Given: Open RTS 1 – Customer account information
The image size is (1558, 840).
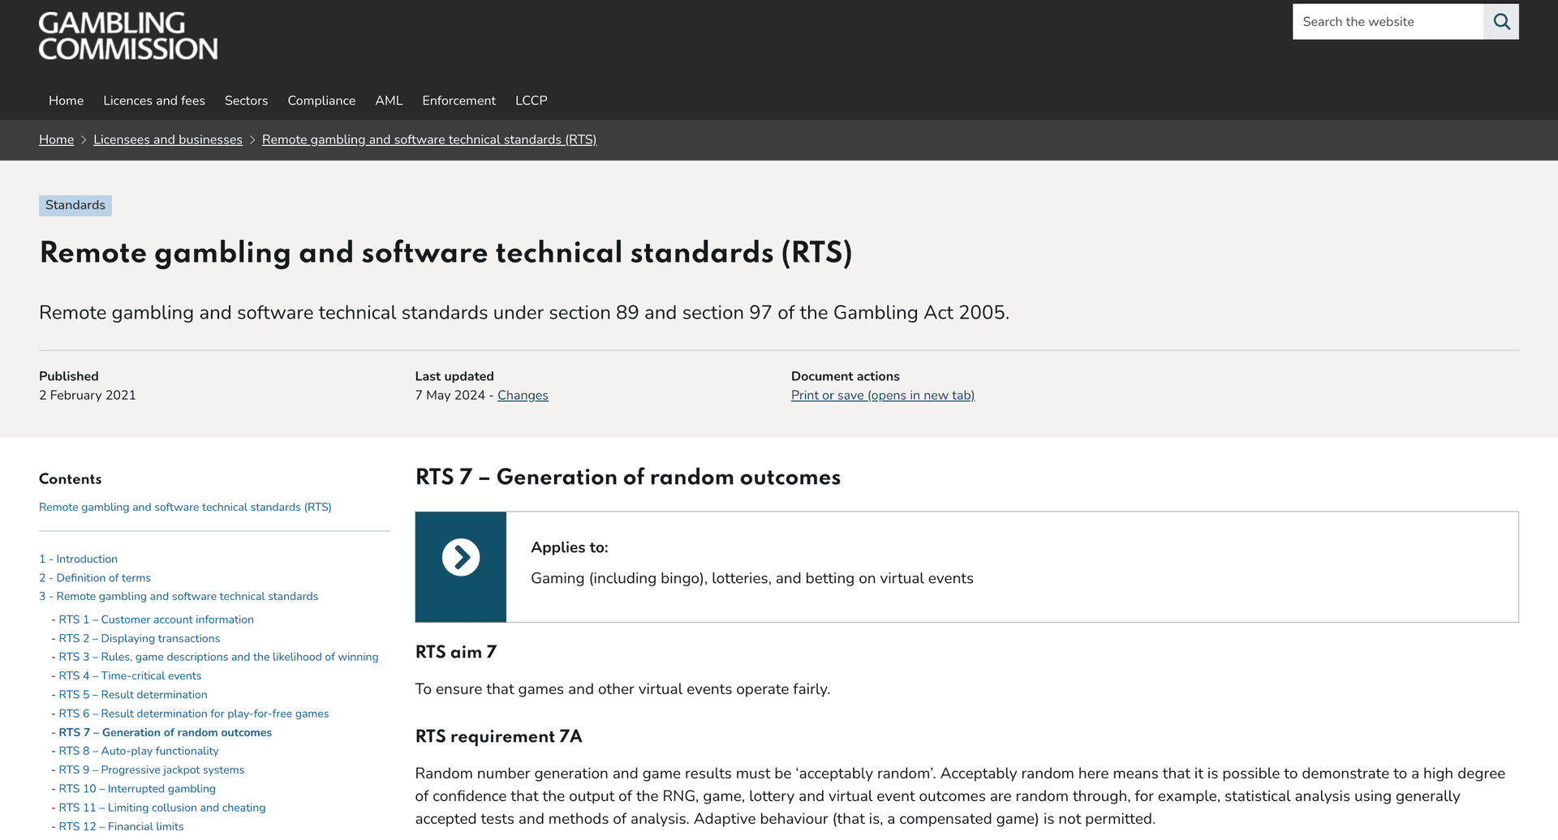Looking at the screenshot, I should [156, 619].
